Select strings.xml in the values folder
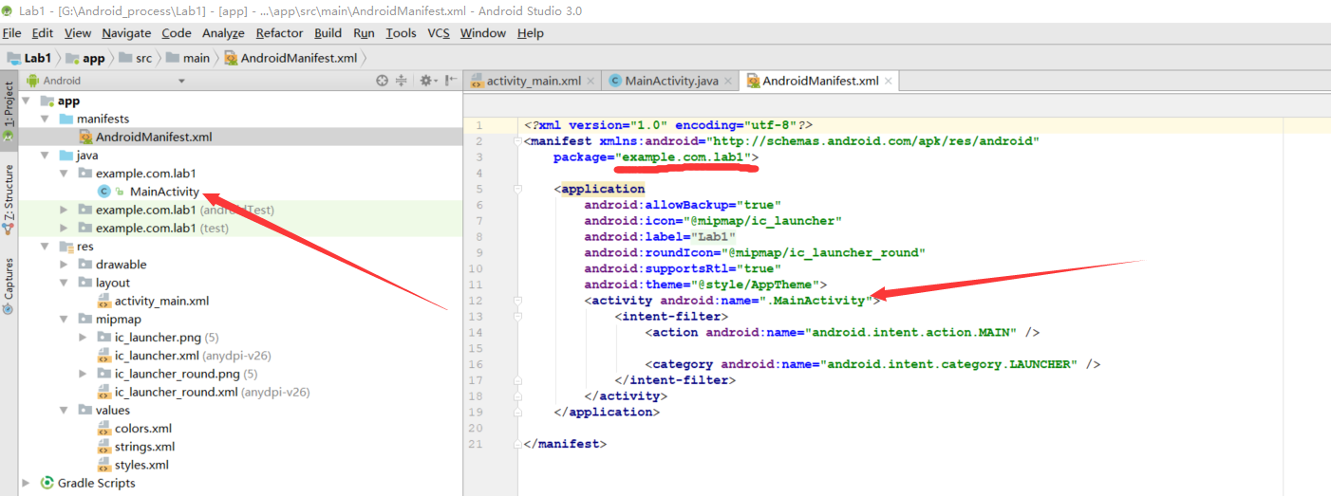The height and width of the screenshot is (496, 1331). 137,447
